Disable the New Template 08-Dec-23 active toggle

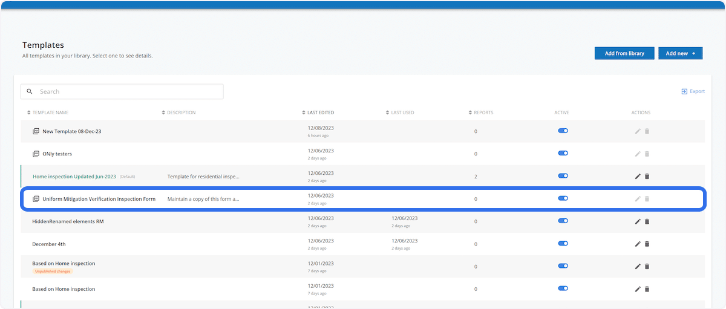(x=563, y=131)
